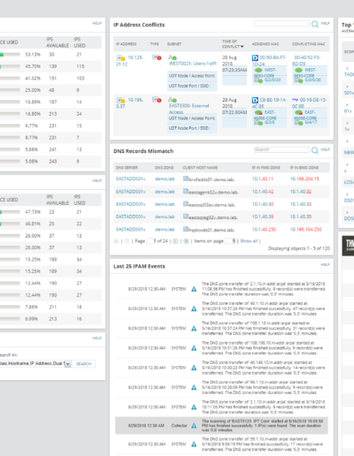Click the 28 Aug 2018 07:23:35AM conflict time
The image size is (354, 456).
click(x=235, y=64)
